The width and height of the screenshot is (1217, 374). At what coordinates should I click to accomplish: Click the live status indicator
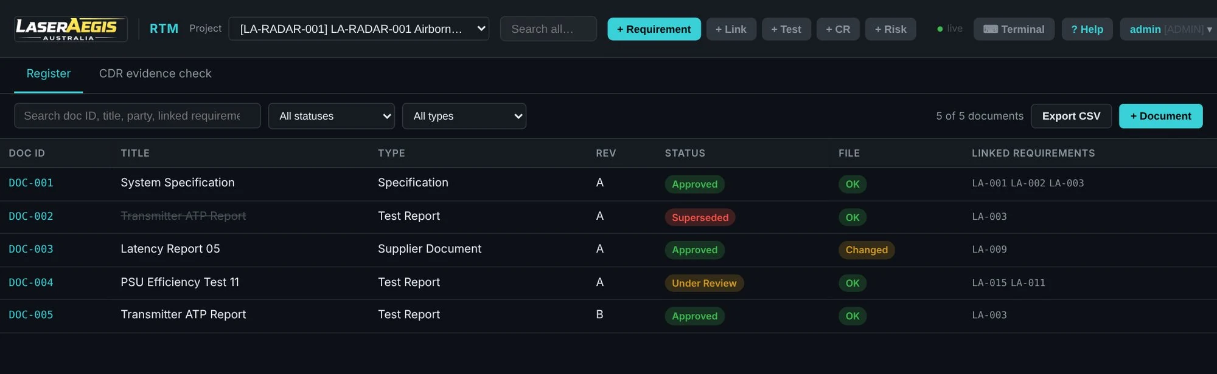(950, 29)
